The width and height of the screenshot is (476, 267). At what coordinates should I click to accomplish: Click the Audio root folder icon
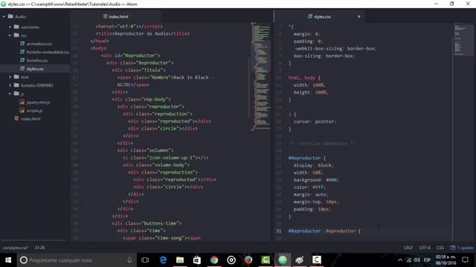tap(10, 16)
